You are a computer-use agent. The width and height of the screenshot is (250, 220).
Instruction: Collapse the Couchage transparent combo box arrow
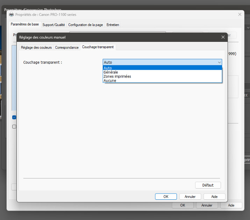(219, 63)
